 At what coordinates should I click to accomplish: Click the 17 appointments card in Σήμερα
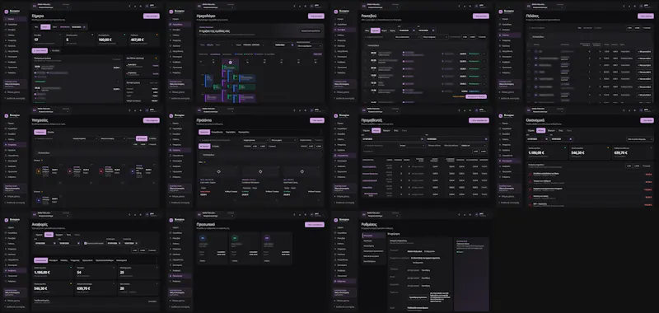point(48,40)
